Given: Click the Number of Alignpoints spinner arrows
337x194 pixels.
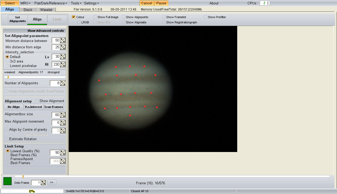Looking at the screenshot, I should (63, 83).
